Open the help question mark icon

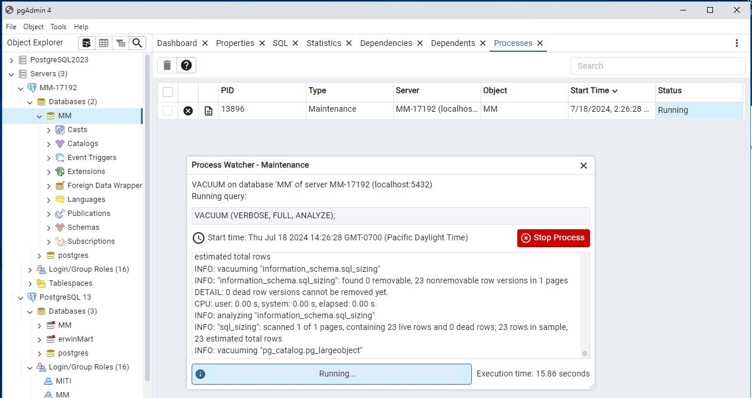pyautogui.click(x=186, y=65)
